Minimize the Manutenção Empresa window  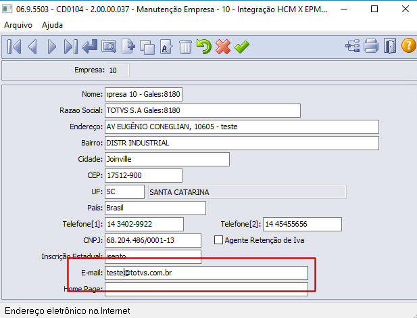pos(344,9)
